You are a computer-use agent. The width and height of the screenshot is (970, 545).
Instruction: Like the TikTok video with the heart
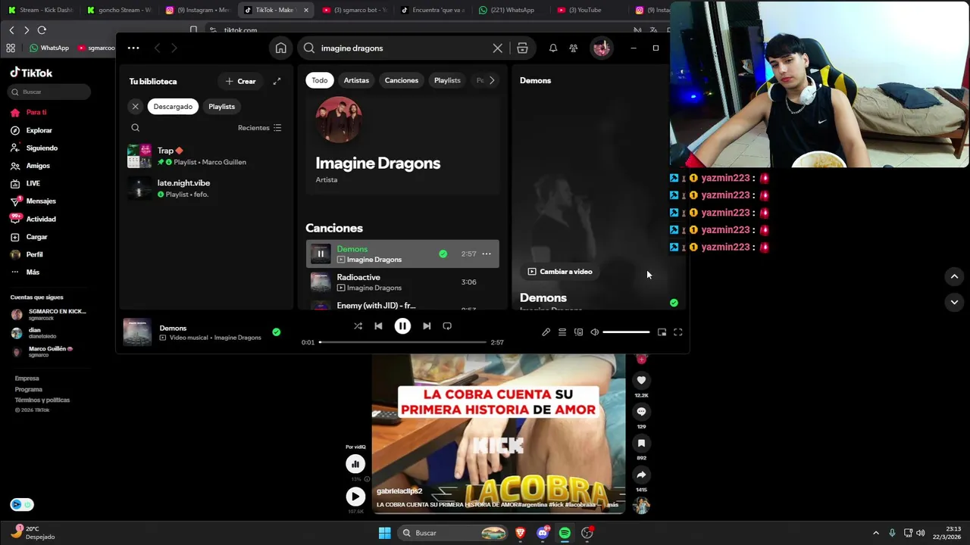pyautogui.click(x=641, y=381)
